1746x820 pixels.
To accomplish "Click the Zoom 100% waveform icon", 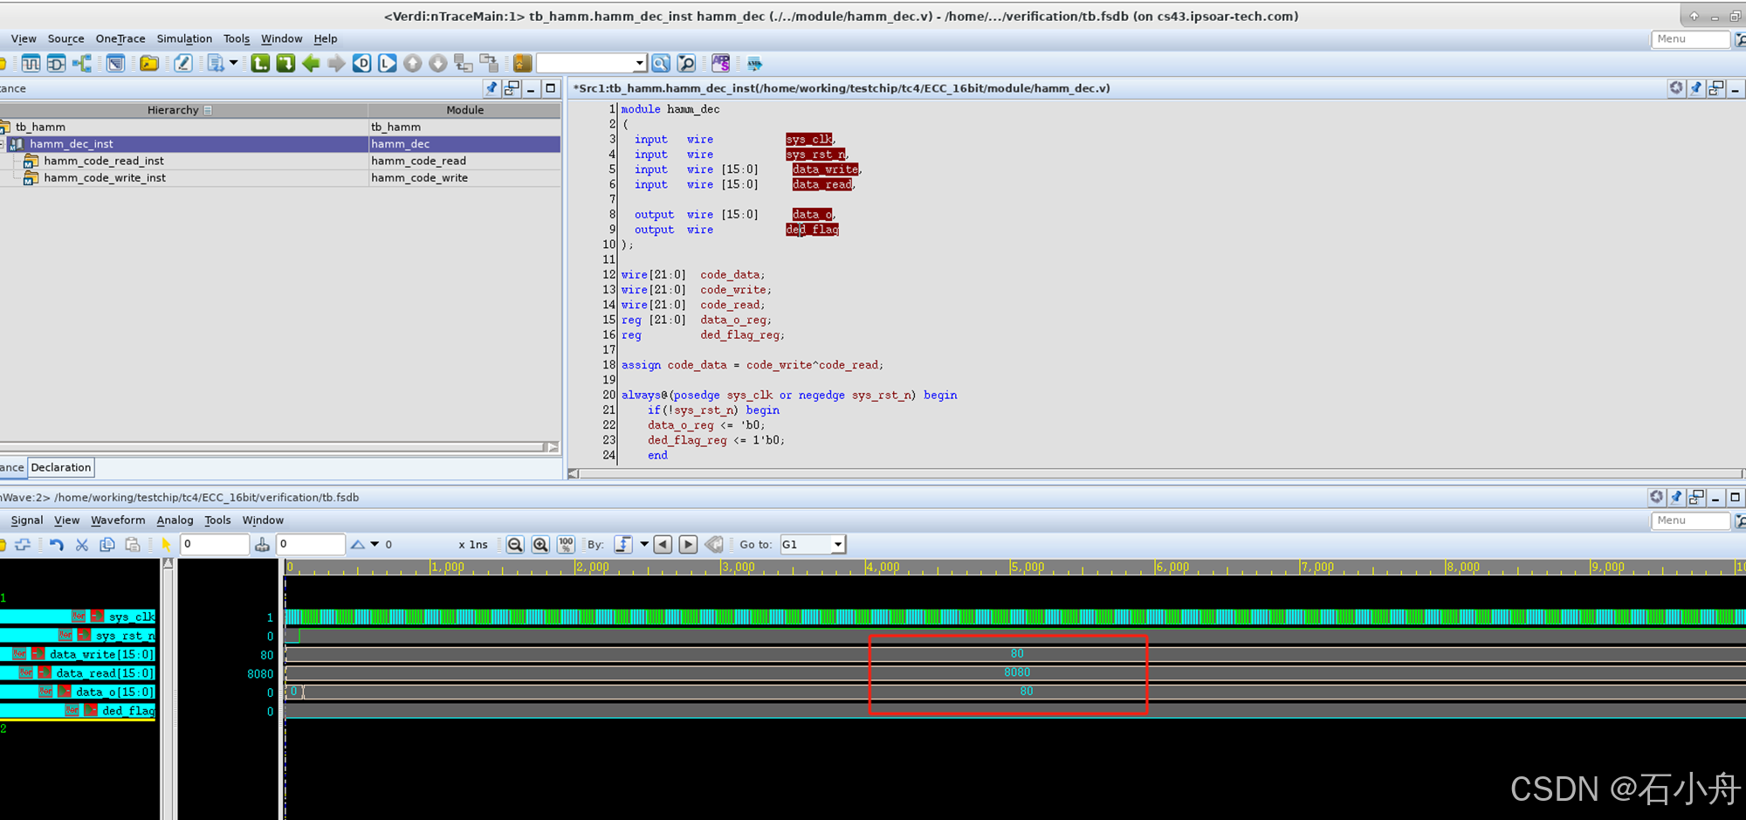I will [x=566, y=545].
